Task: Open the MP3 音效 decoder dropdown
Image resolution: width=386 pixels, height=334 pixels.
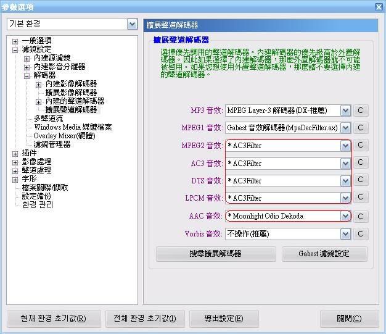Action: (x=345, y=111)
